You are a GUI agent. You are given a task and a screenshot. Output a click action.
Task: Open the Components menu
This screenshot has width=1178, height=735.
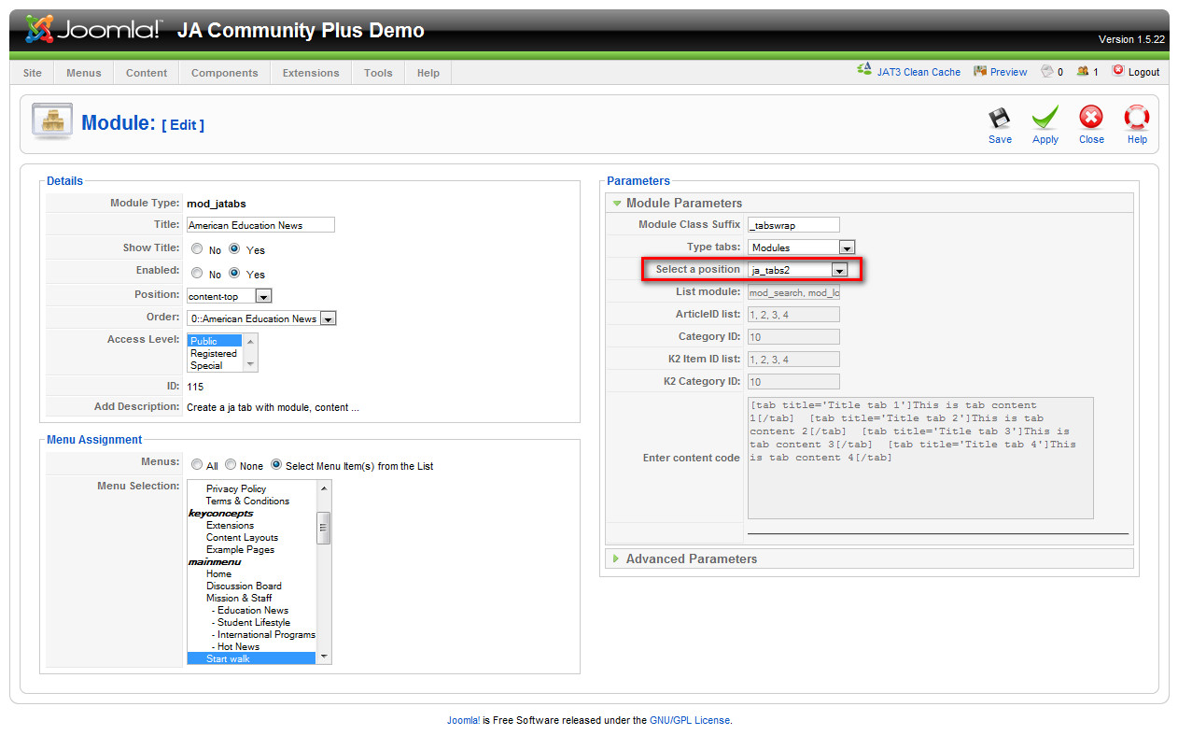point(224,73)
